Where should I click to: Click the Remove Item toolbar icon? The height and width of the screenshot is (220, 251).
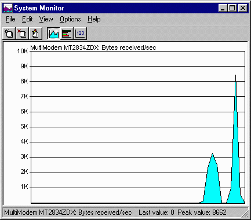[22, 34]
